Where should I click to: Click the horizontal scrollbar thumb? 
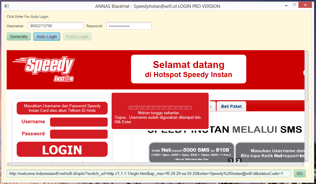(129, 164)
